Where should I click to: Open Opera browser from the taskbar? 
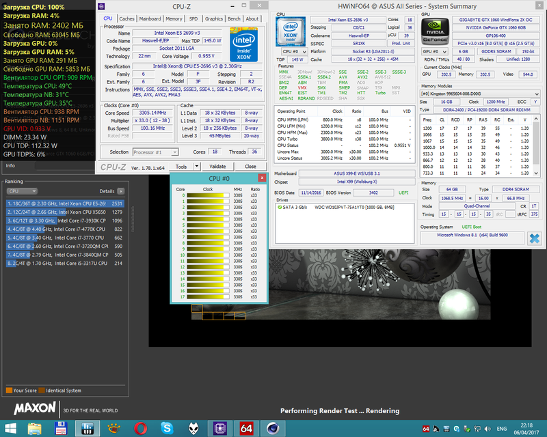[x=141, y=428]
